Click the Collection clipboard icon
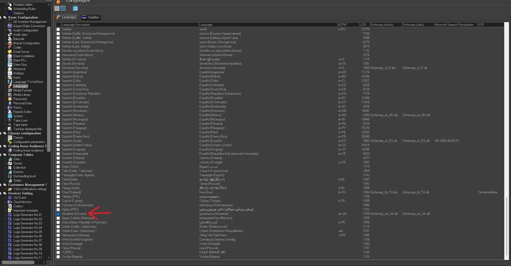Image resolution: width=511 pixels, height=266 pixels. [x=10, y=168]
